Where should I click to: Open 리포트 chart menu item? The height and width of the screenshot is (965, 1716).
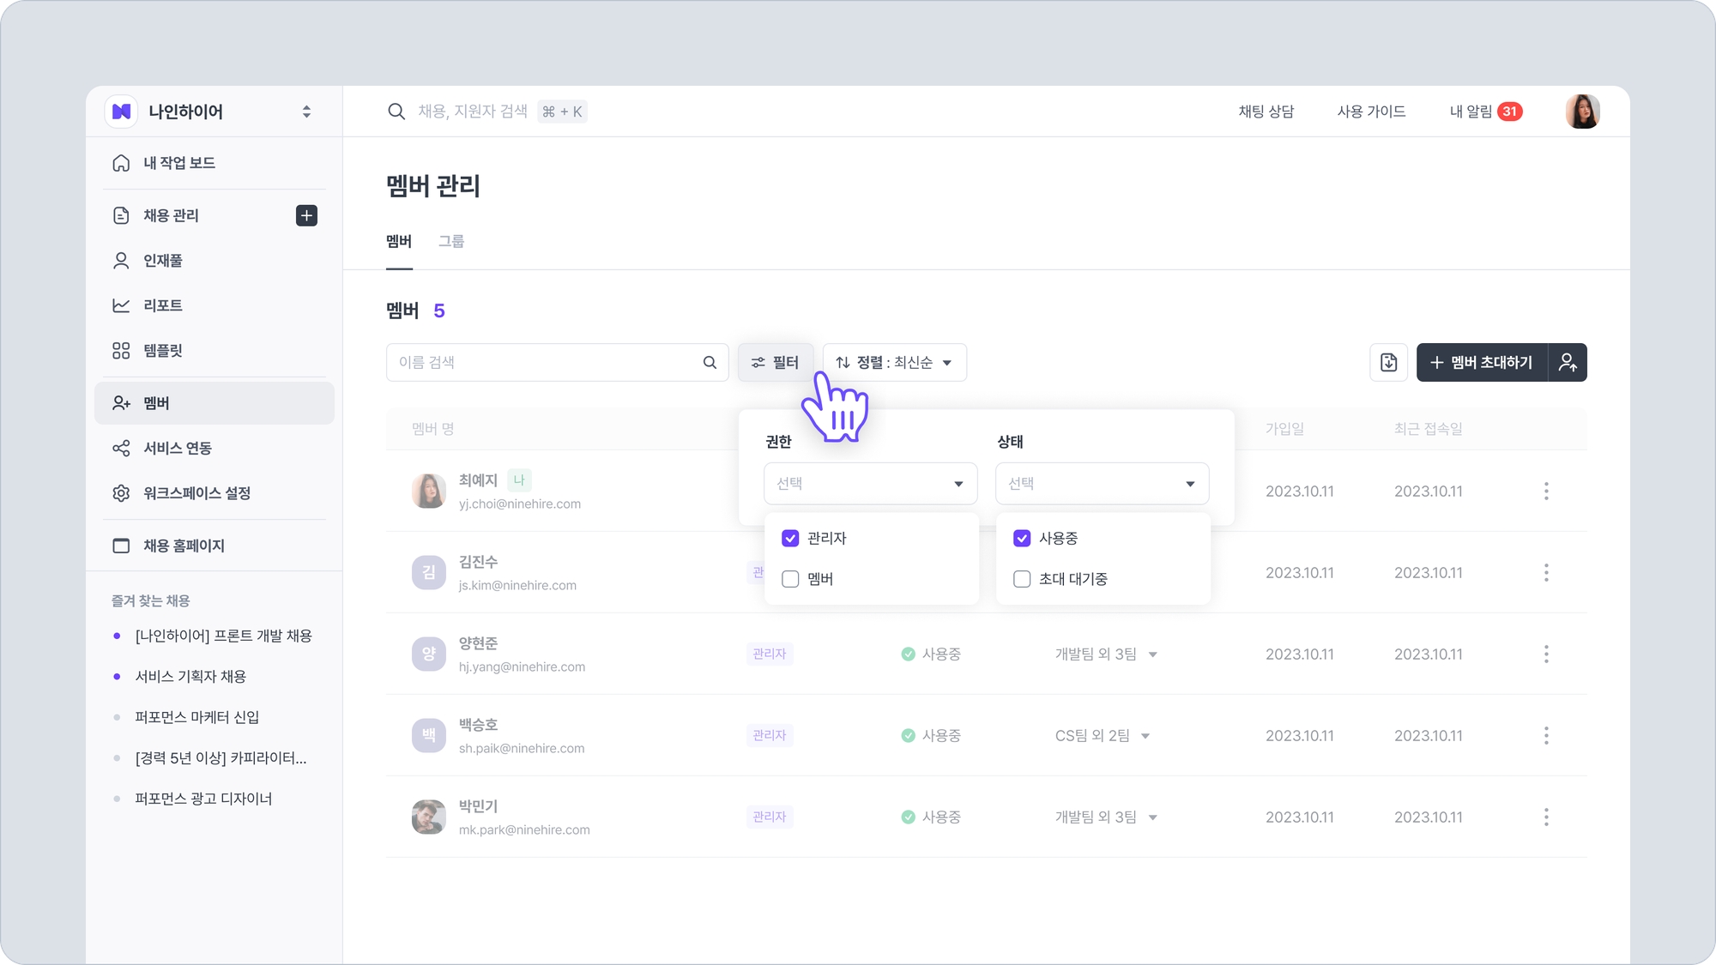point(162,305)
